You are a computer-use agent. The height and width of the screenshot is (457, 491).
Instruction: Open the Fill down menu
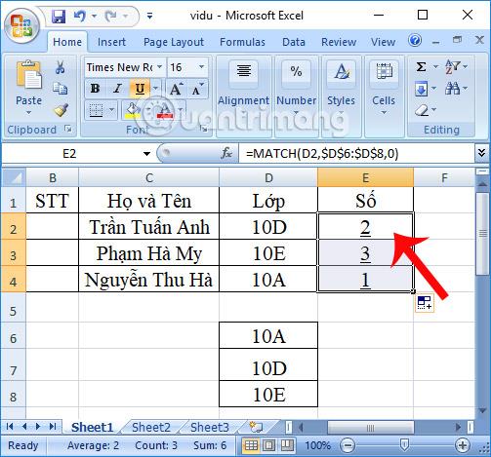click(x=425, y=89)
